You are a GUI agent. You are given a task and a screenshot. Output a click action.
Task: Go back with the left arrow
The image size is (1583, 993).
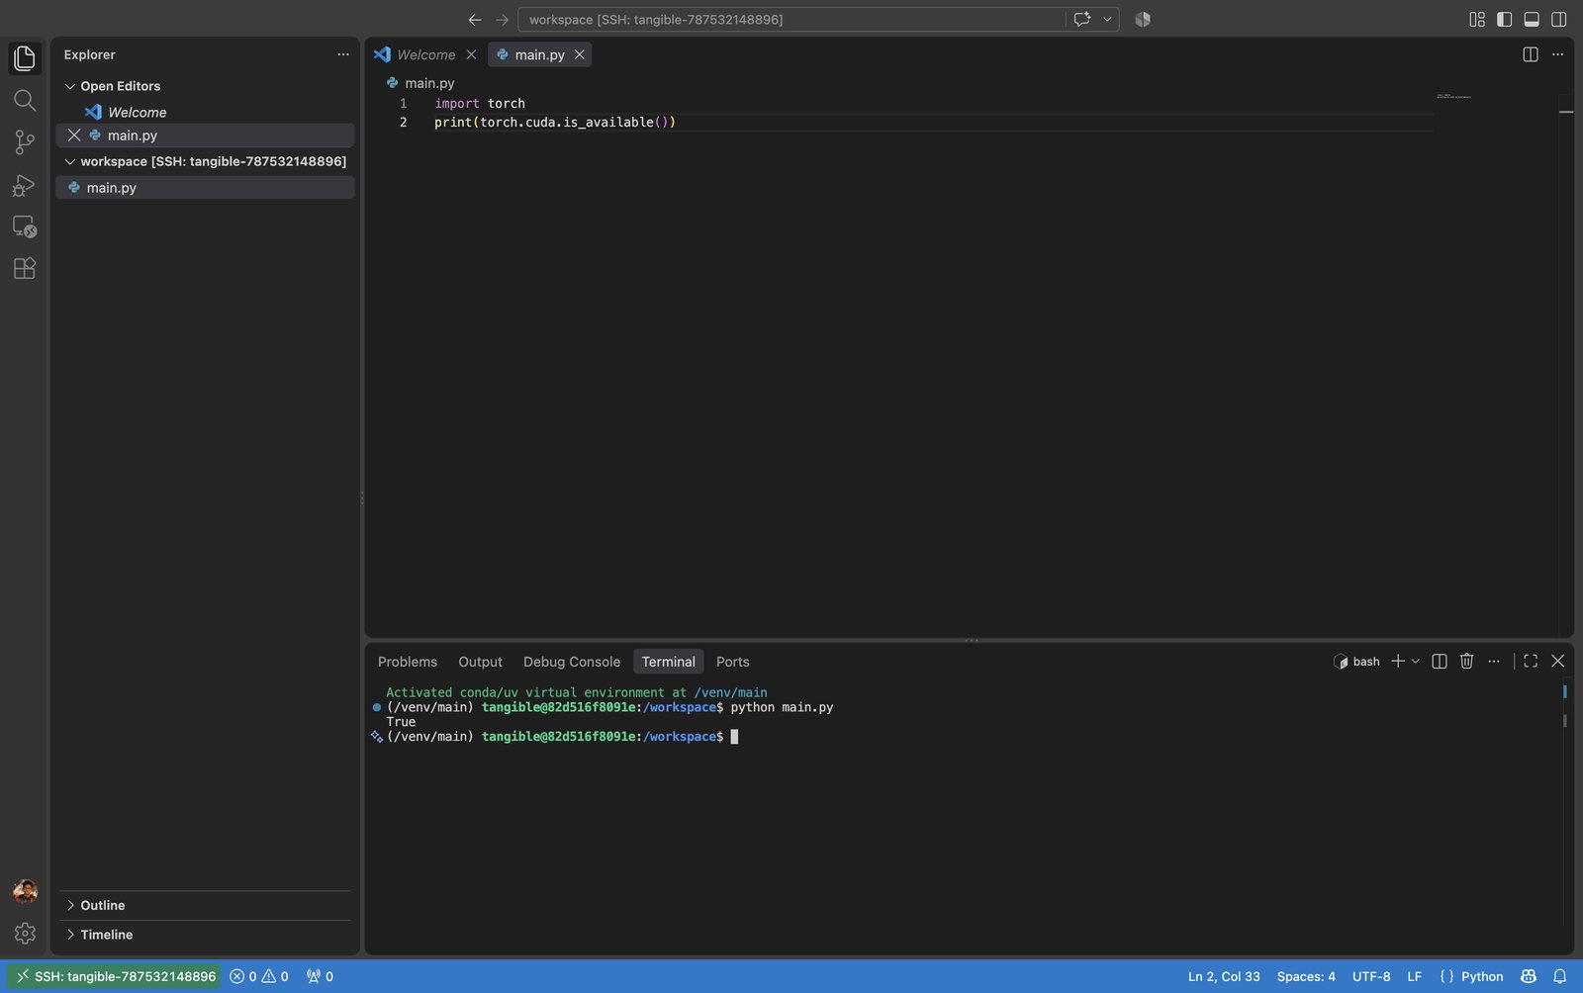coord(475,20)
